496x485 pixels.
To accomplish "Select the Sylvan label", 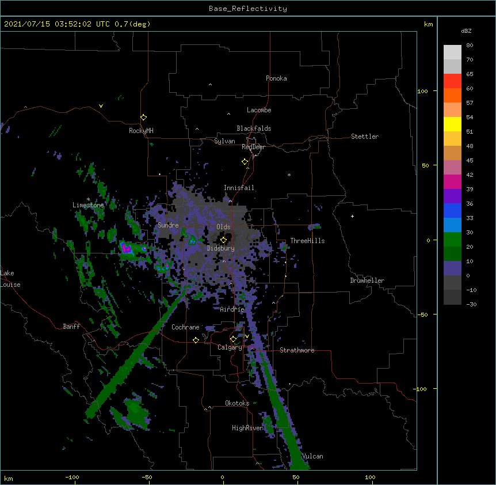I will pyautogui.click(x=224, y=141).
